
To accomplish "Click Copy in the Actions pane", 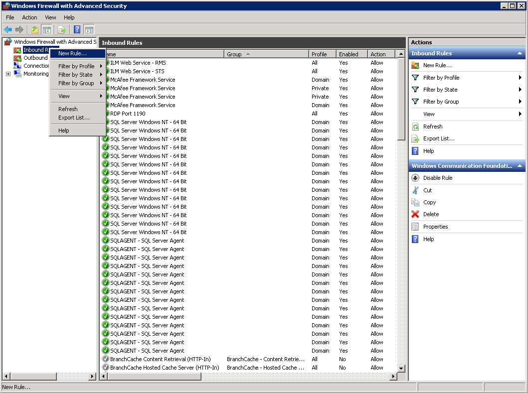I will [429, 202].
